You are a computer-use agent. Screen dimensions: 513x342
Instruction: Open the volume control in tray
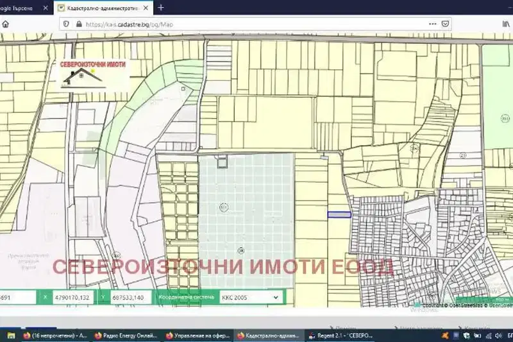[x=499, y=336]
